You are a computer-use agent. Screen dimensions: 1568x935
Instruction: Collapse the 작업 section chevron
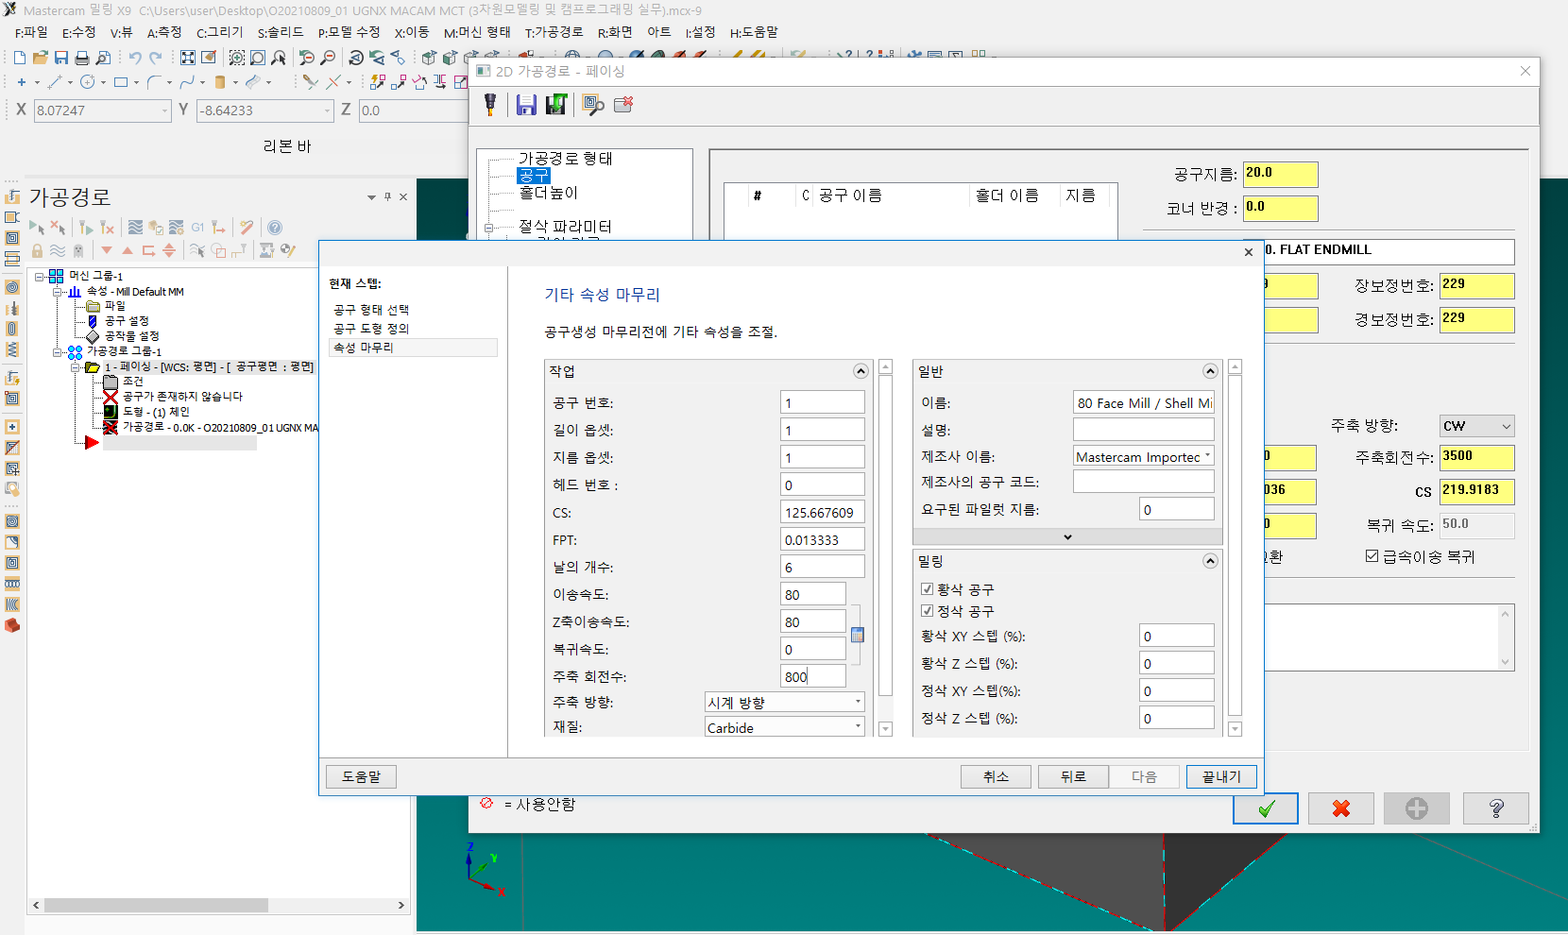click(x=861, y=371)
